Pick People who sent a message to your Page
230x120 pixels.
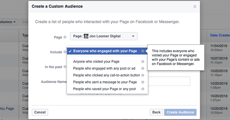pos(107,82)
